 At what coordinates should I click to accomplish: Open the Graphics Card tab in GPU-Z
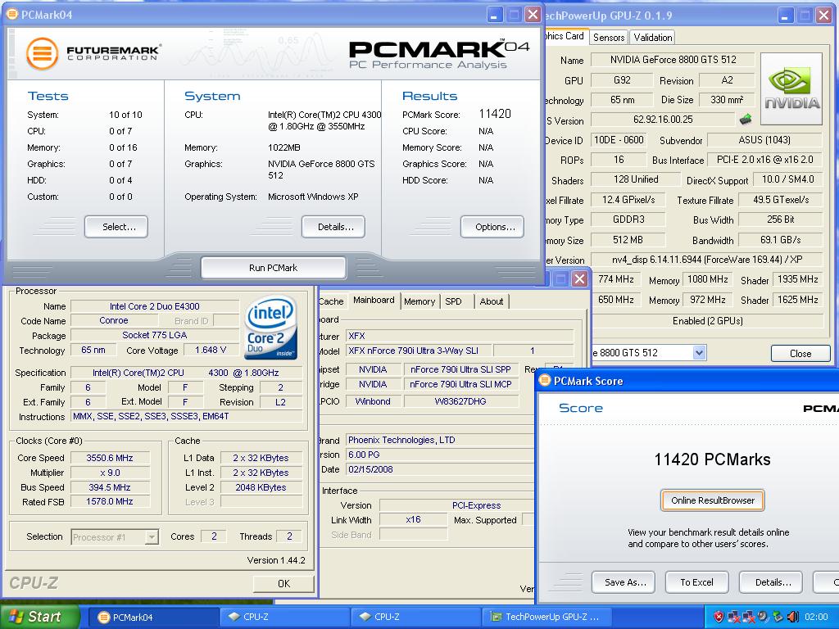(565, 36)
